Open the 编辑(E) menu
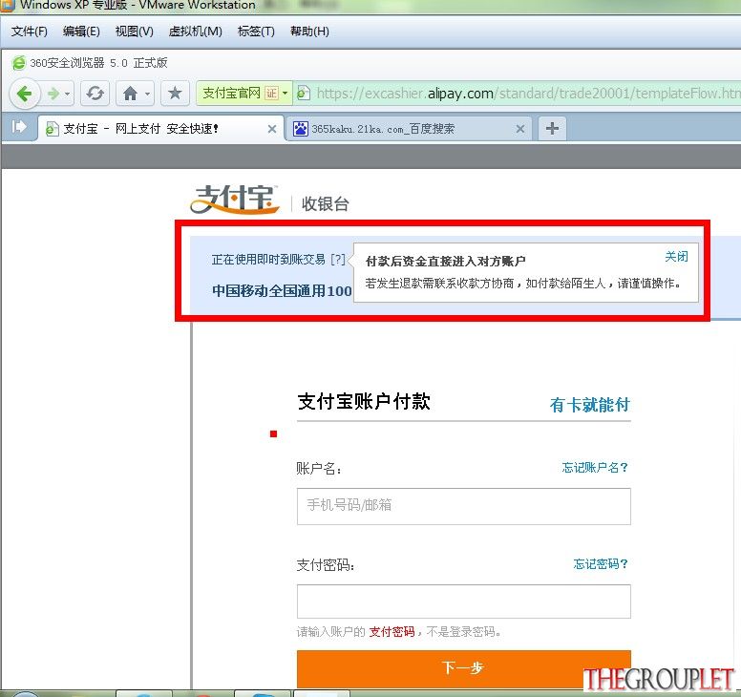741x697 pixels. (x=81, y=32)
